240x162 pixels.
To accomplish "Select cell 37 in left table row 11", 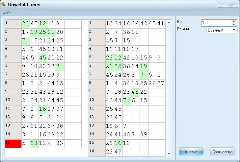I will tap(60, 109).
